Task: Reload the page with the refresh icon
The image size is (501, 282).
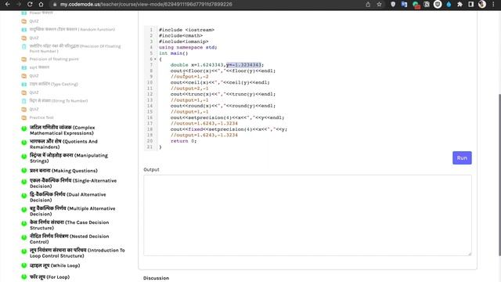Action: (30, 5)
